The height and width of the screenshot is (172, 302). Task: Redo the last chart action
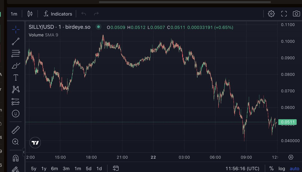[96, 14]
